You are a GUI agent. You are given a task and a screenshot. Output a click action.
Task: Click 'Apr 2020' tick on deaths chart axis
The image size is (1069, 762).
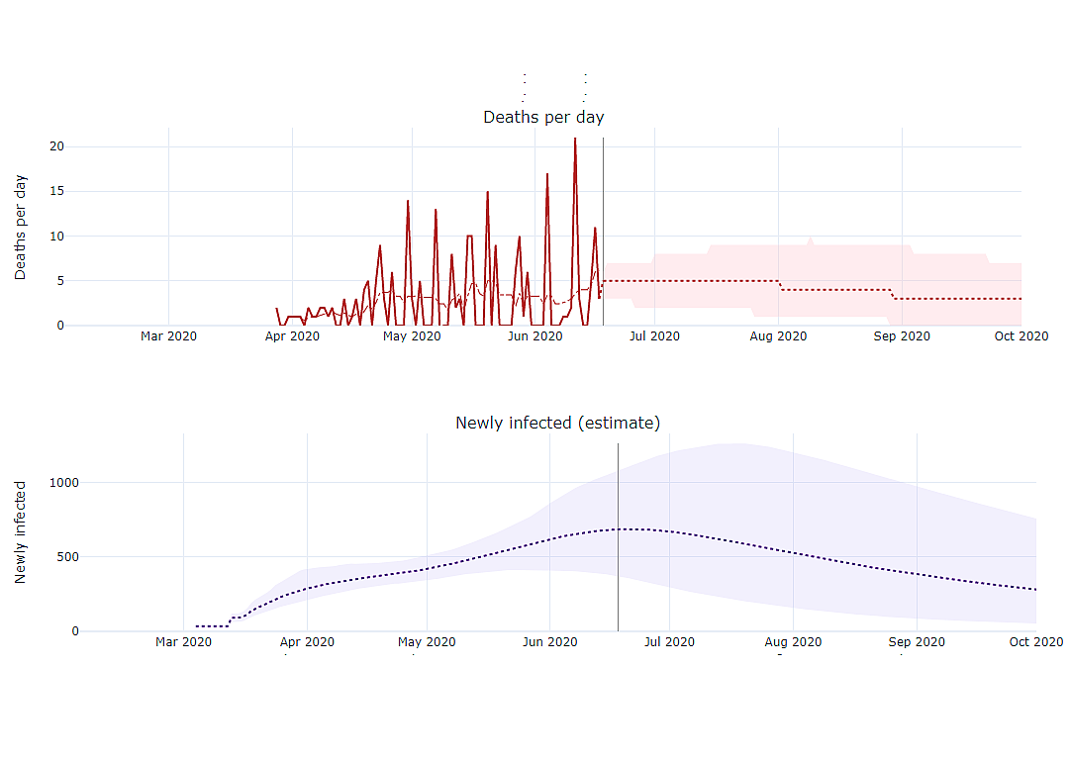(292, 336)
